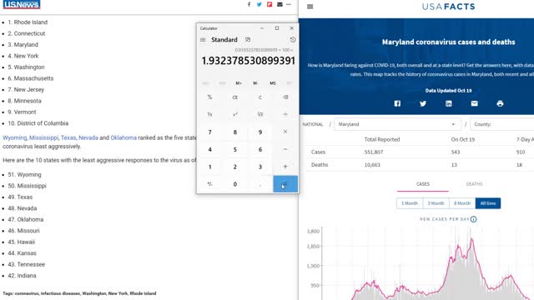The width and height of the screenshot is (534, 300).
Task: Select the 1 Month range option
Action: tap(410, 203)
